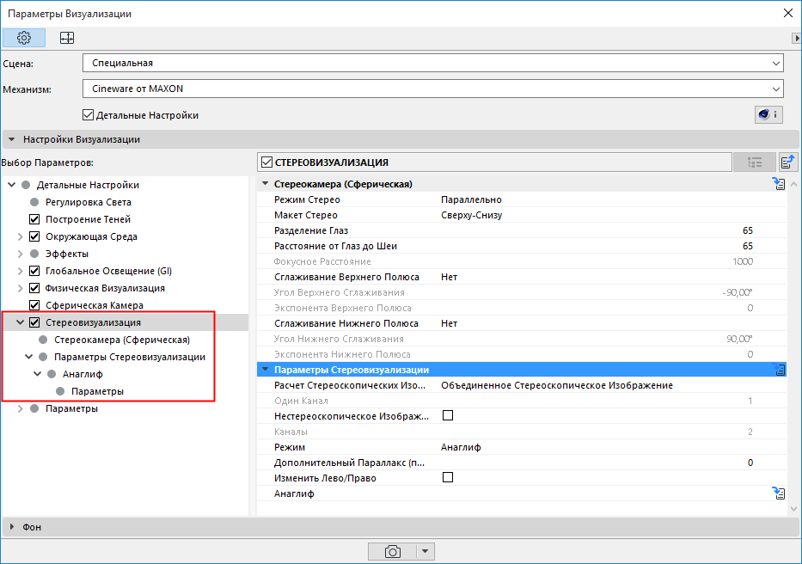Open the render button dropdown arrow
This screenshot has height=564, width=802.
425,552
